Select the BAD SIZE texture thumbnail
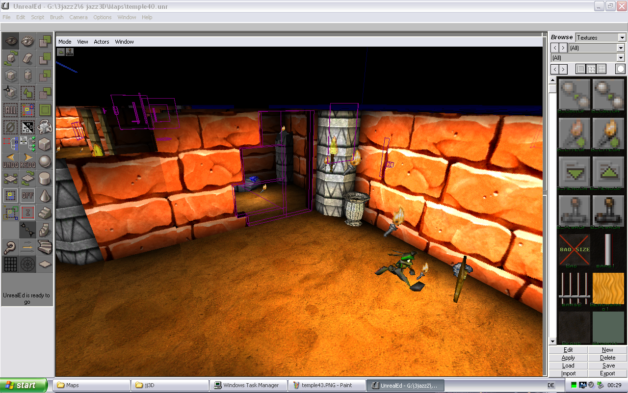Screen dimensions: 628x393 (x=575, y=250)
